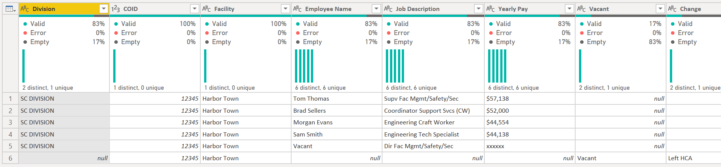
Task: Select the Facility column header
Action: point(246,9)
